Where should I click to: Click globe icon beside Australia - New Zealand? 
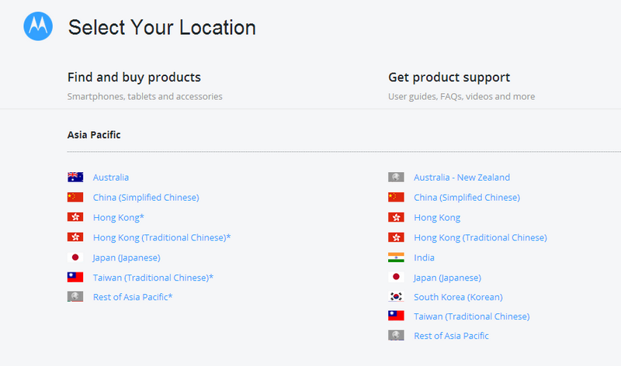pyautogui.click(x=396, y=178)
